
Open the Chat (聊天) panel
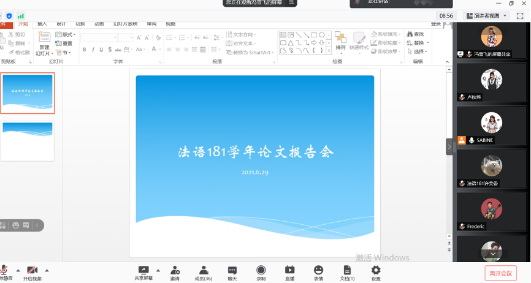pyautogui.click(x=232, y=270)
